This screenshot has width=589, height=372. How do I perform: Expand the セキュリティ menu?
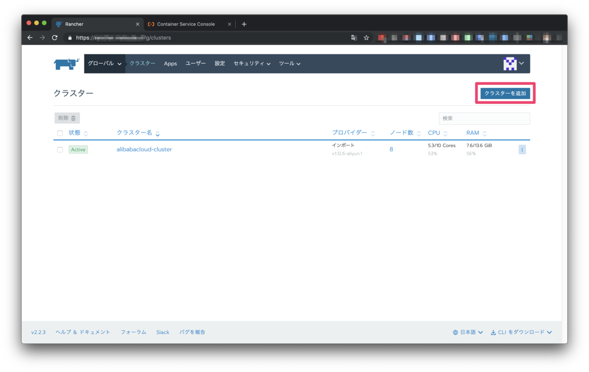coord(252,64)
